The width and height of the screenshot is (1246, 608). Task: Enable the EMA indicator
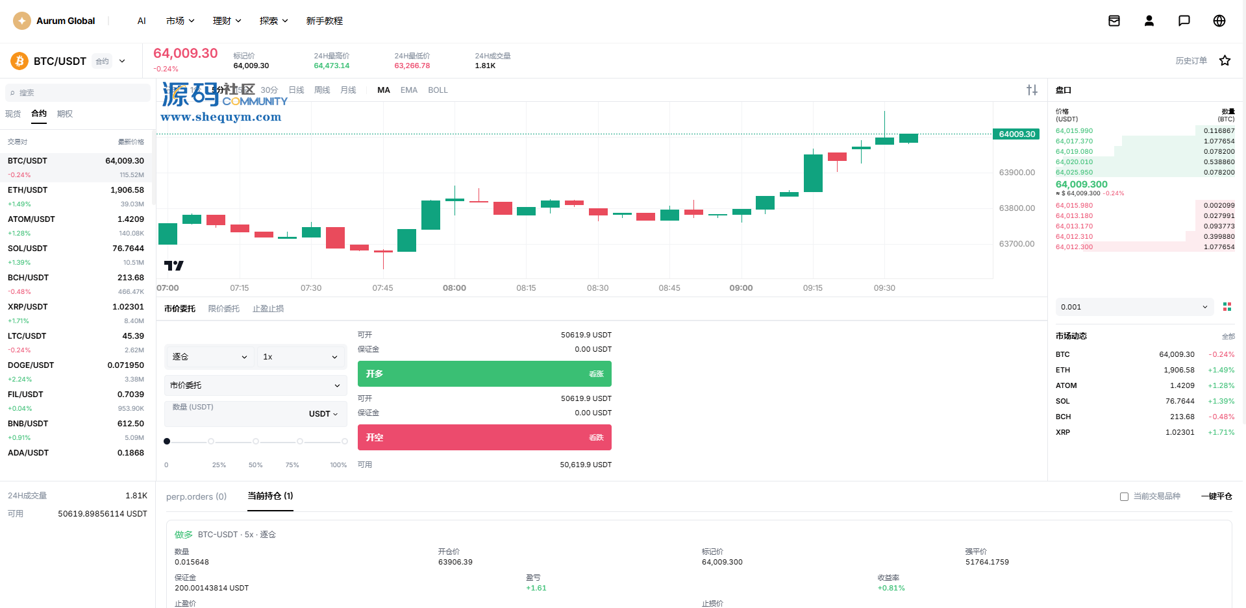[409, 90]
